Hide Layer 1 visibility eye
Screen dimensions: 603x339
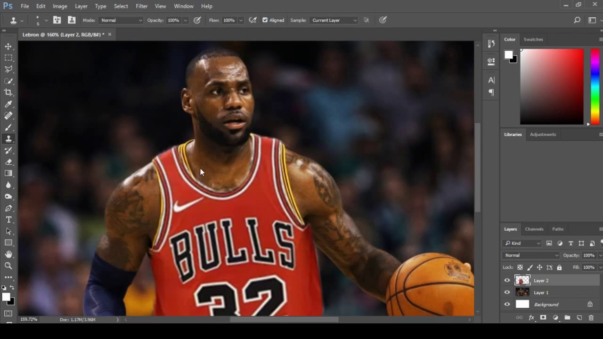(507, 292)
